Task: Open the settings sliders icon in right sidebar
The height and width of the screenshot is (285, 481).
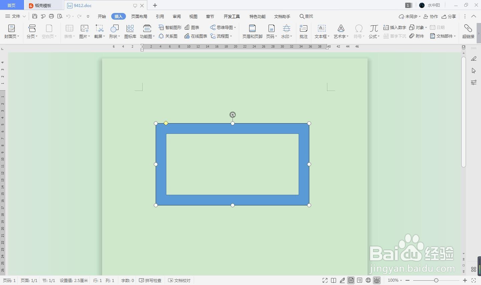Action: pos(474,82)
